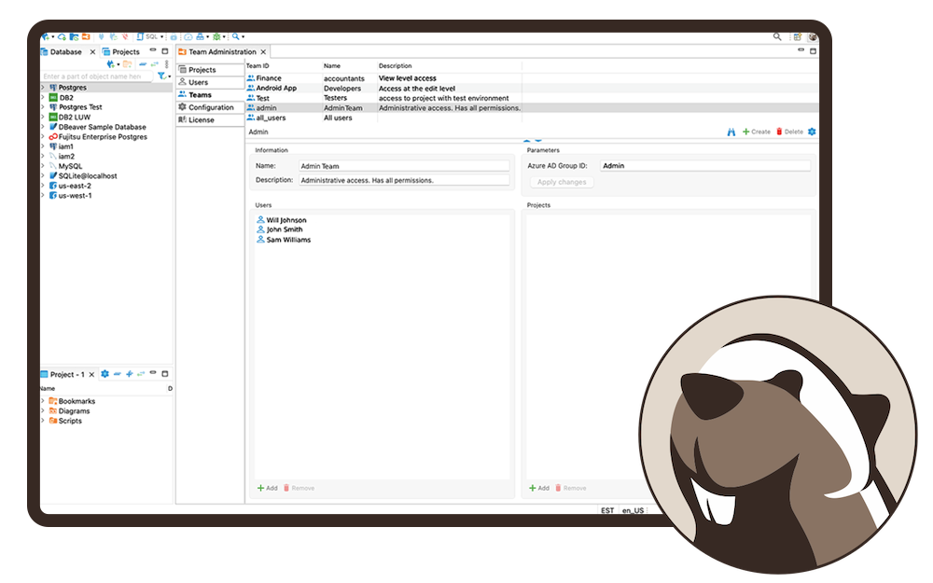Click Remove under the Projects list
933x583 pixels.
click(571, 488)
